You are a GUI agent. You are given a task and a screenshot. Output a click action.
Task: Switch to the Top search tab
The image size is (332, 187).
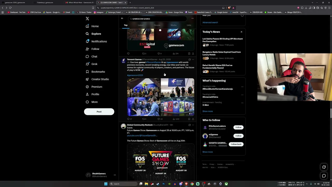pyautogui.click(x=126, y=25)
